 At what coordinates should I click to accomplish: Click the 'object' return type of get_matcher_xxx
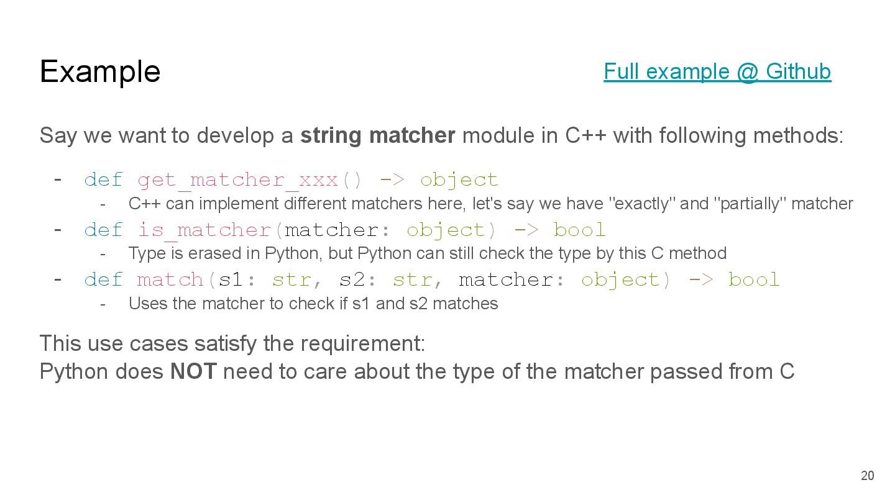coord(459,180)
